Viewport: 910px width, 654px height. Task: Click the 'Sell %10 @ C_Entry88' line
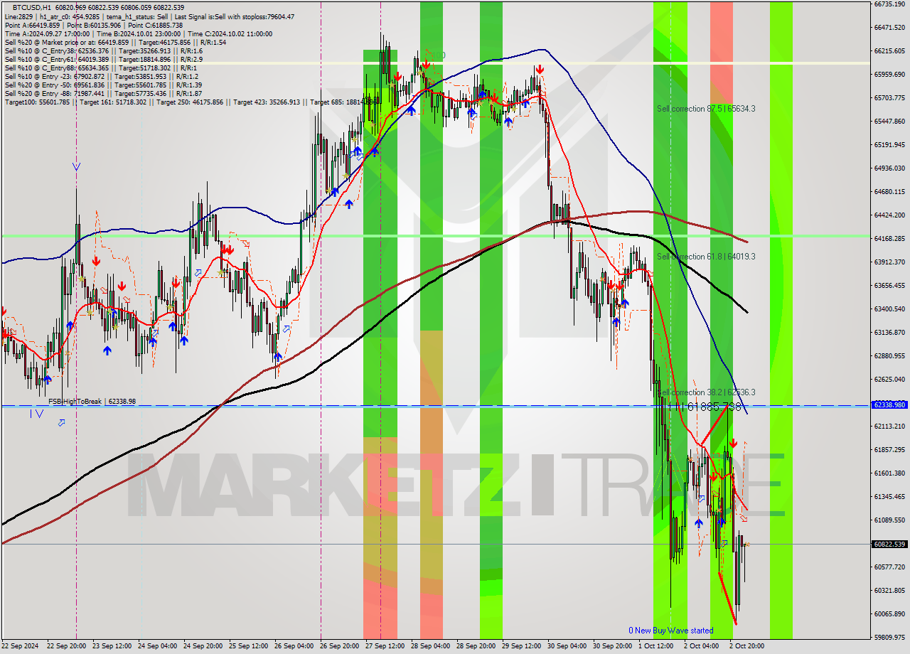100,68
